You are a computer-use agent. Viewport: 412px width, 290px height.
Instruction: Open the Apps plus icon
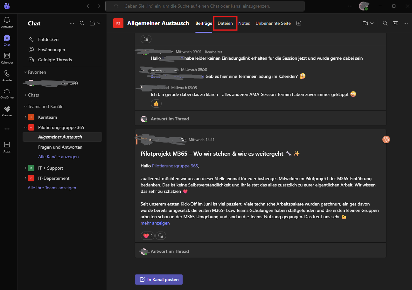tap(7, 145)
